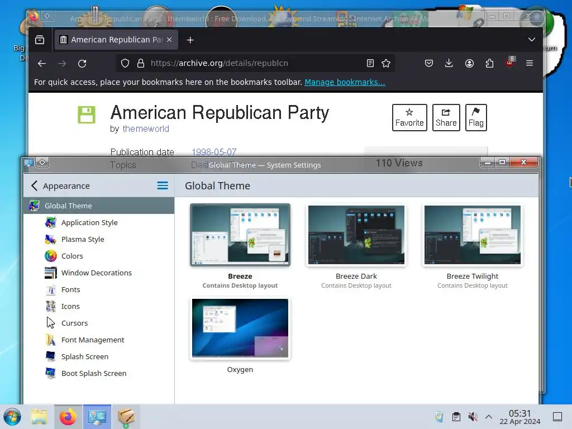Show site security padlock info
The width and height of the screenshot is (572, 429).
point(141,64)
